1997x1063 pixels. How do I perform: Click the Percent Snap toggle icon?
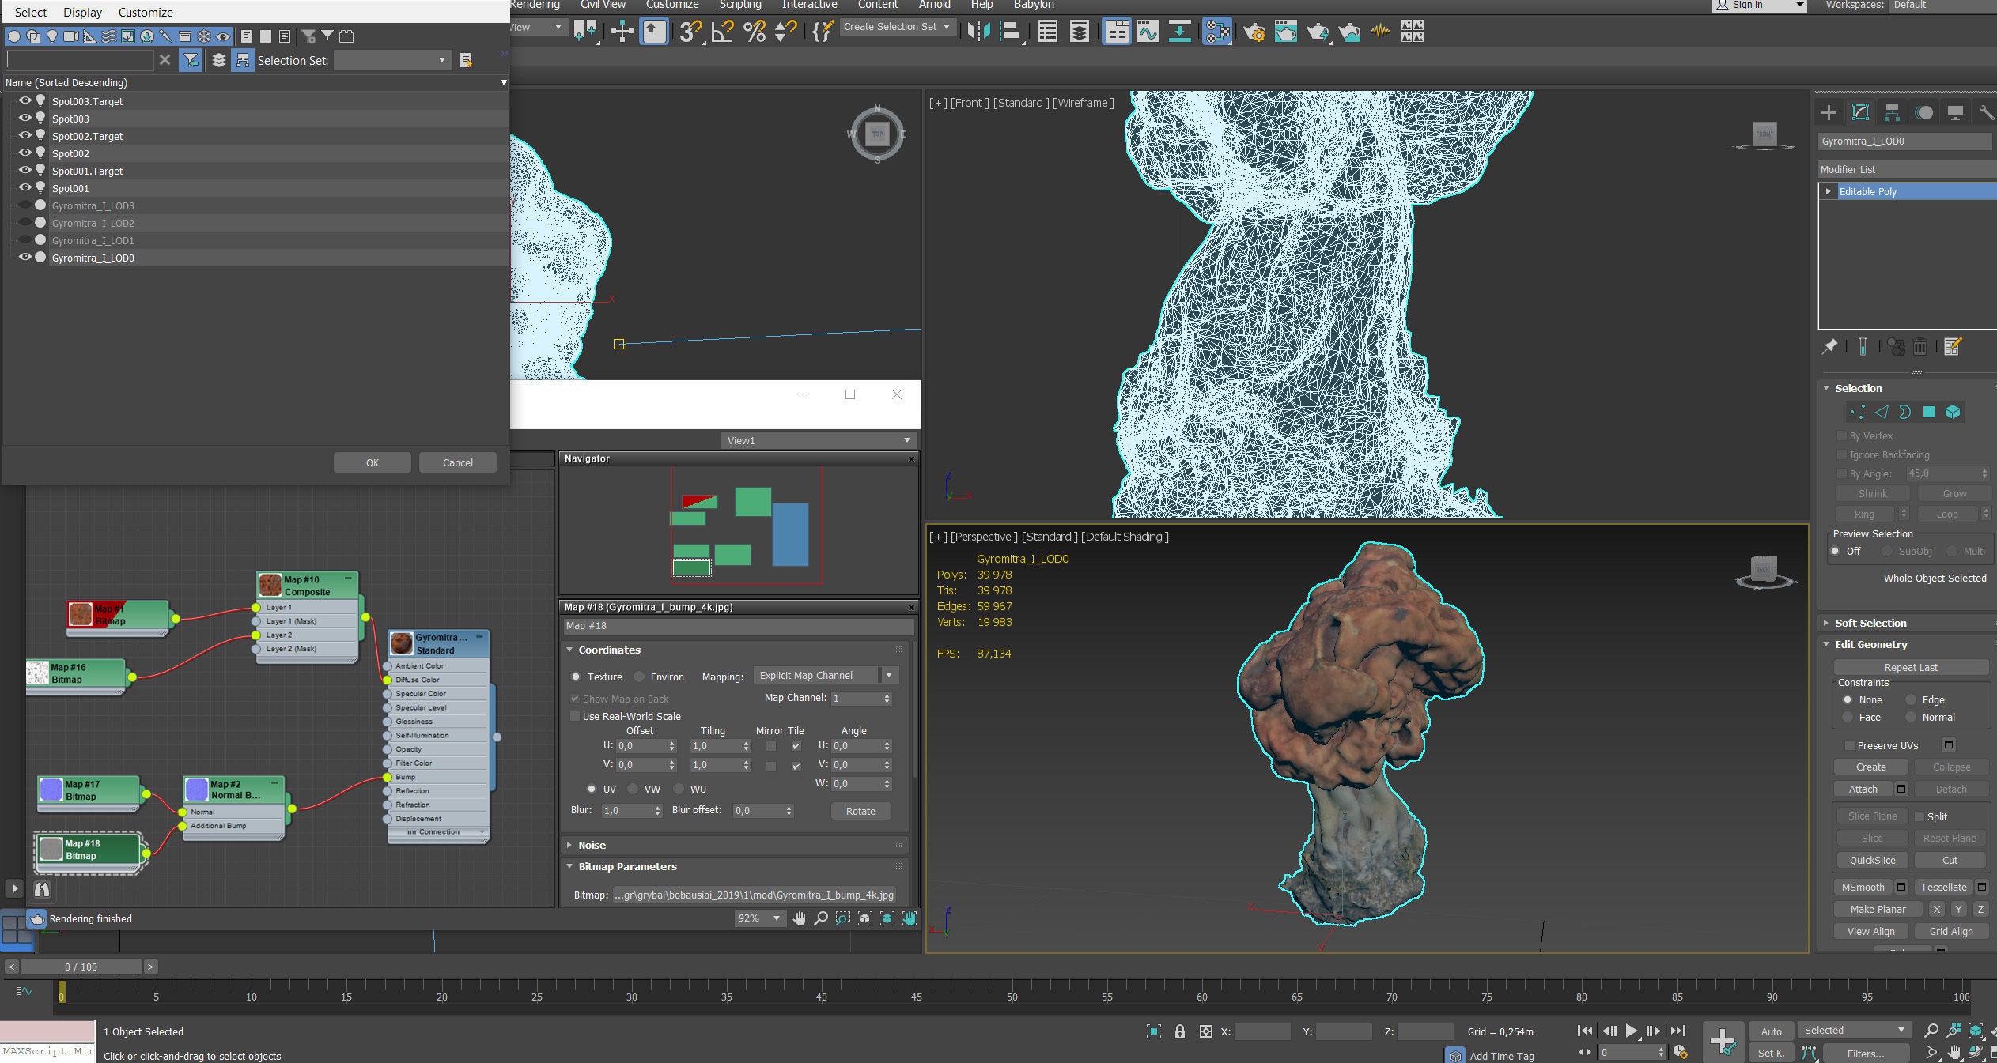(755, 32)
